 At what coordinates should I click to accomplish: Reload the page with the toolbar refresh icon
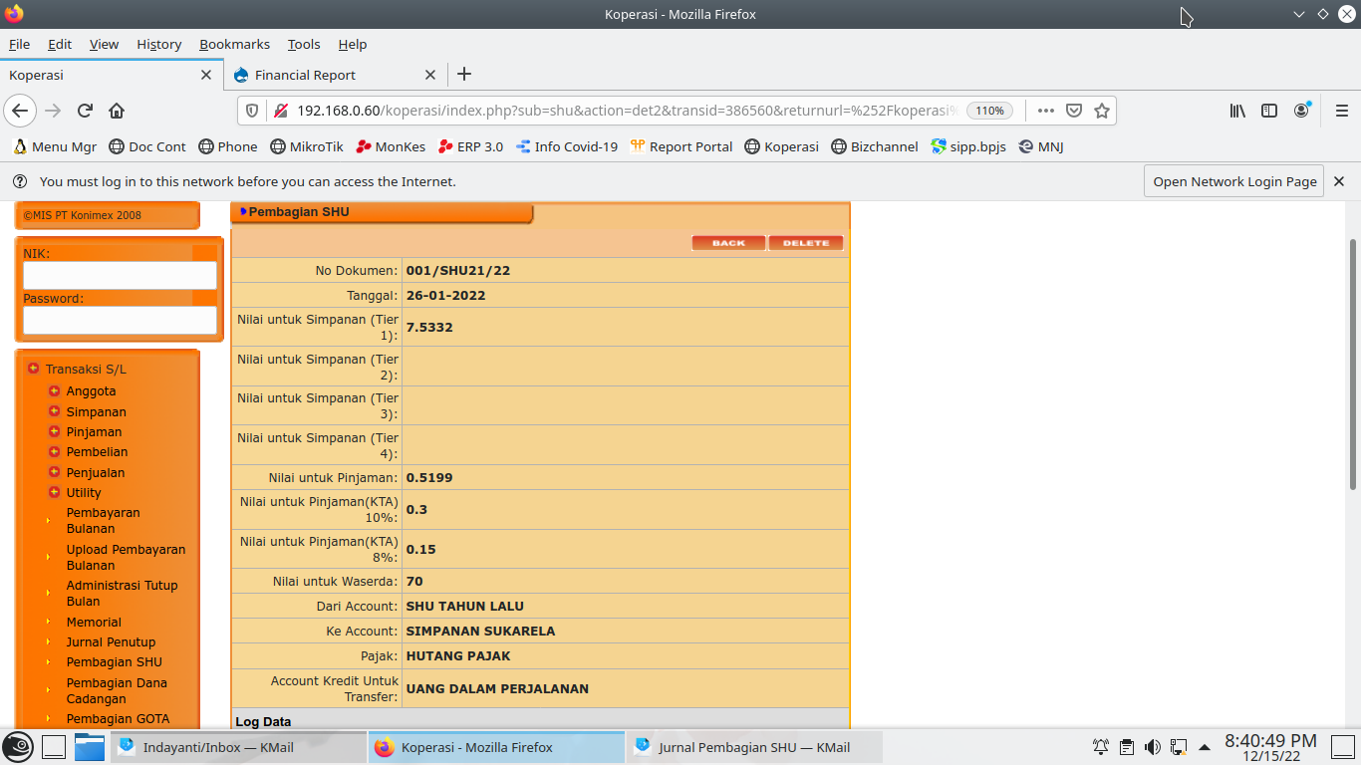pos(85,111)
